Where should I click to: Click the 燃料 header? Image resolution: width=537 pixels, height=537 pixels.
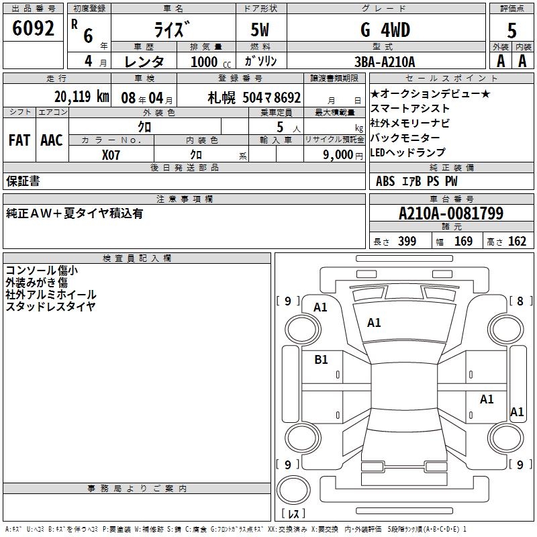[x=260, y=47]
